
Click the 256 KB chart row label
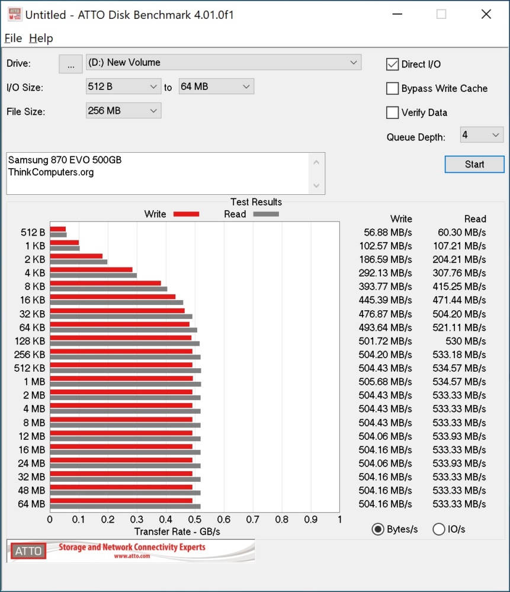pyautogui.click(x=30, y=355)
